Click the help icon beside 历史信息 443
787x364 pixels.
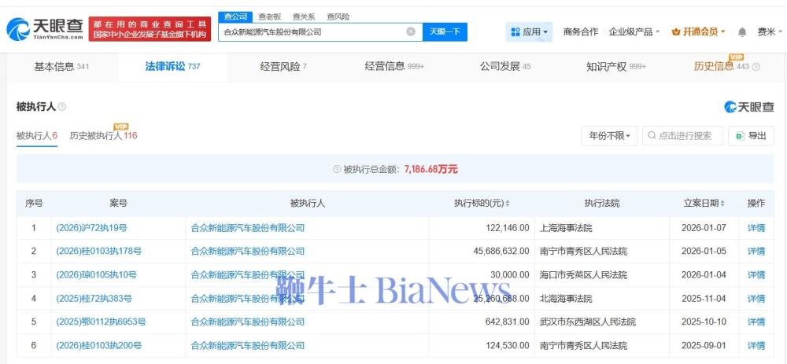pos(756,67)
